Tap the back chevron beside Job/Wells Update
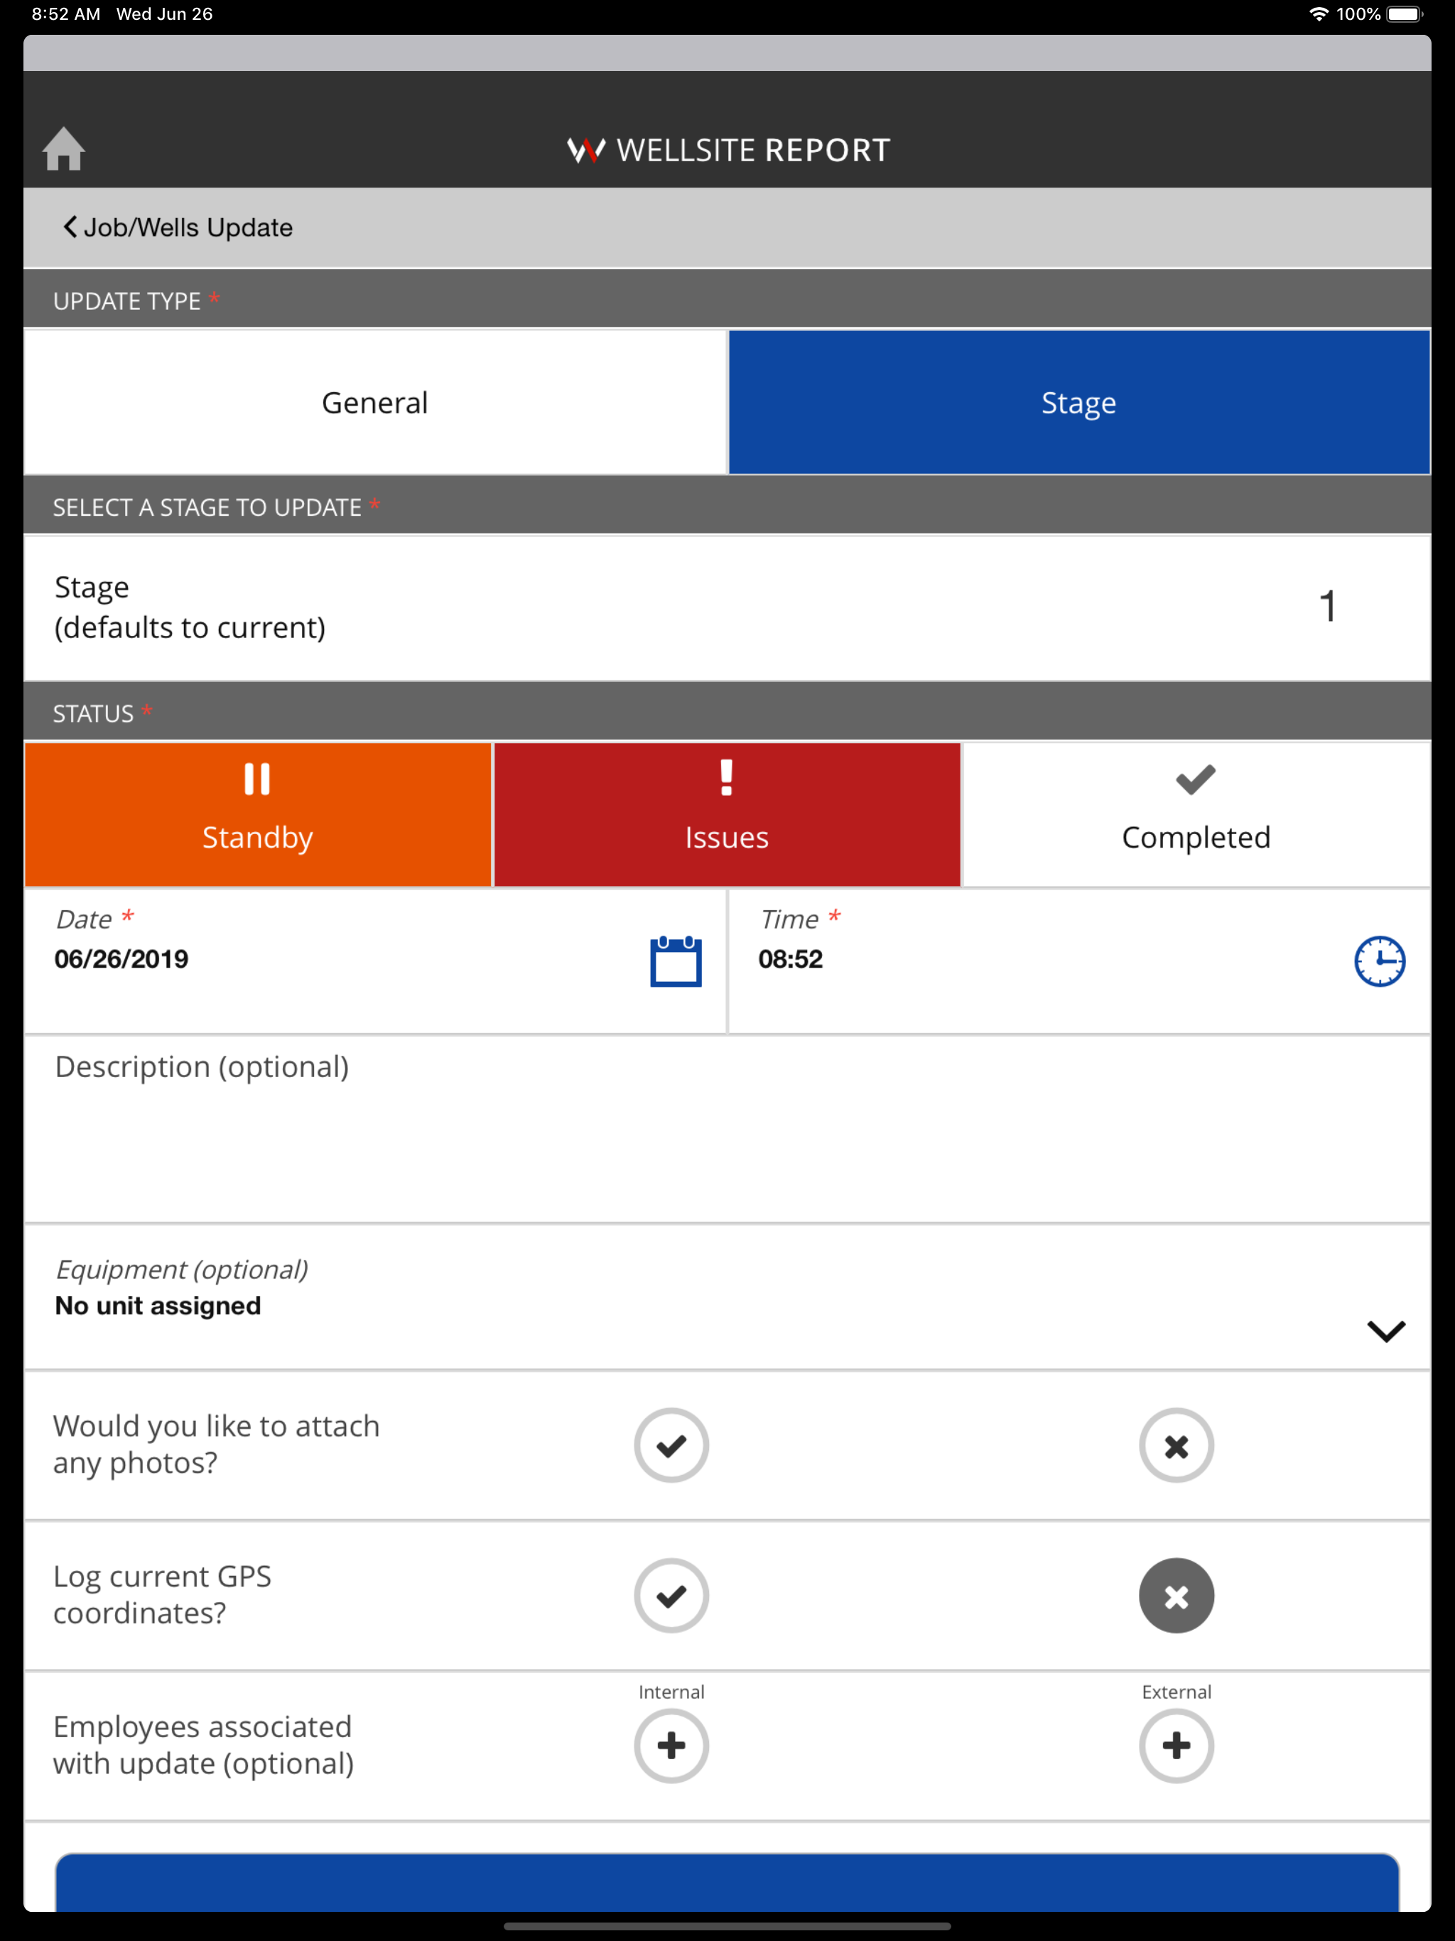1455x1941 pixels. click(70, 227)
